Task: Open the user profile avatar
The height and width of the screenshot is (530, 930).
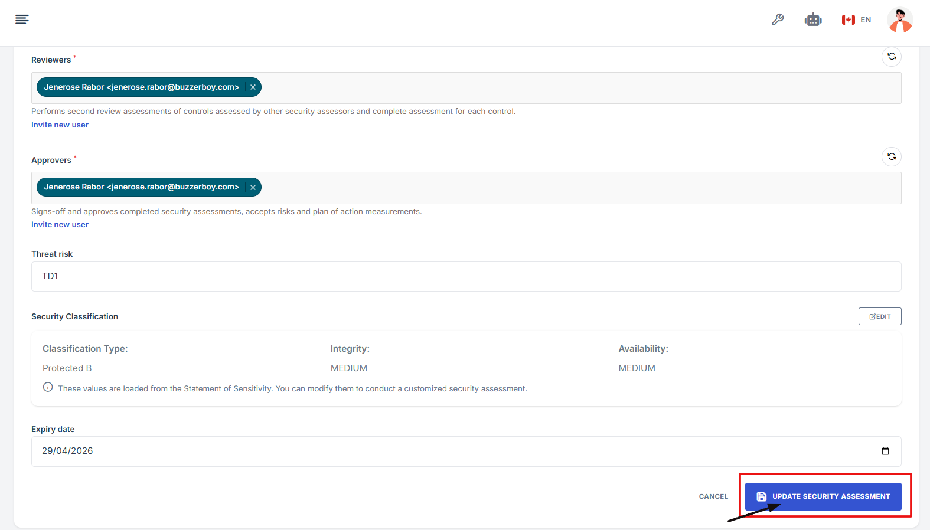Action: coord(899,20)
